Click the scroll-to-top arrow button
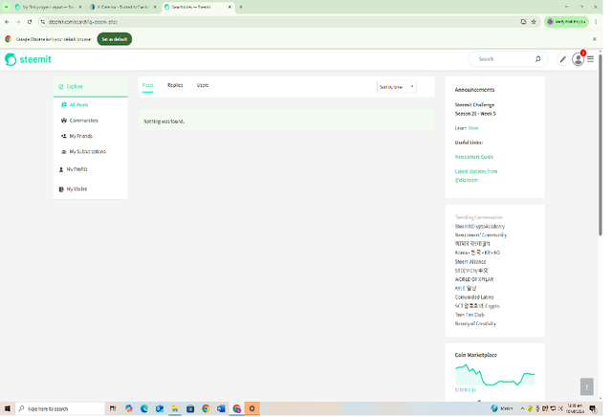 click(x=586, y=386)
